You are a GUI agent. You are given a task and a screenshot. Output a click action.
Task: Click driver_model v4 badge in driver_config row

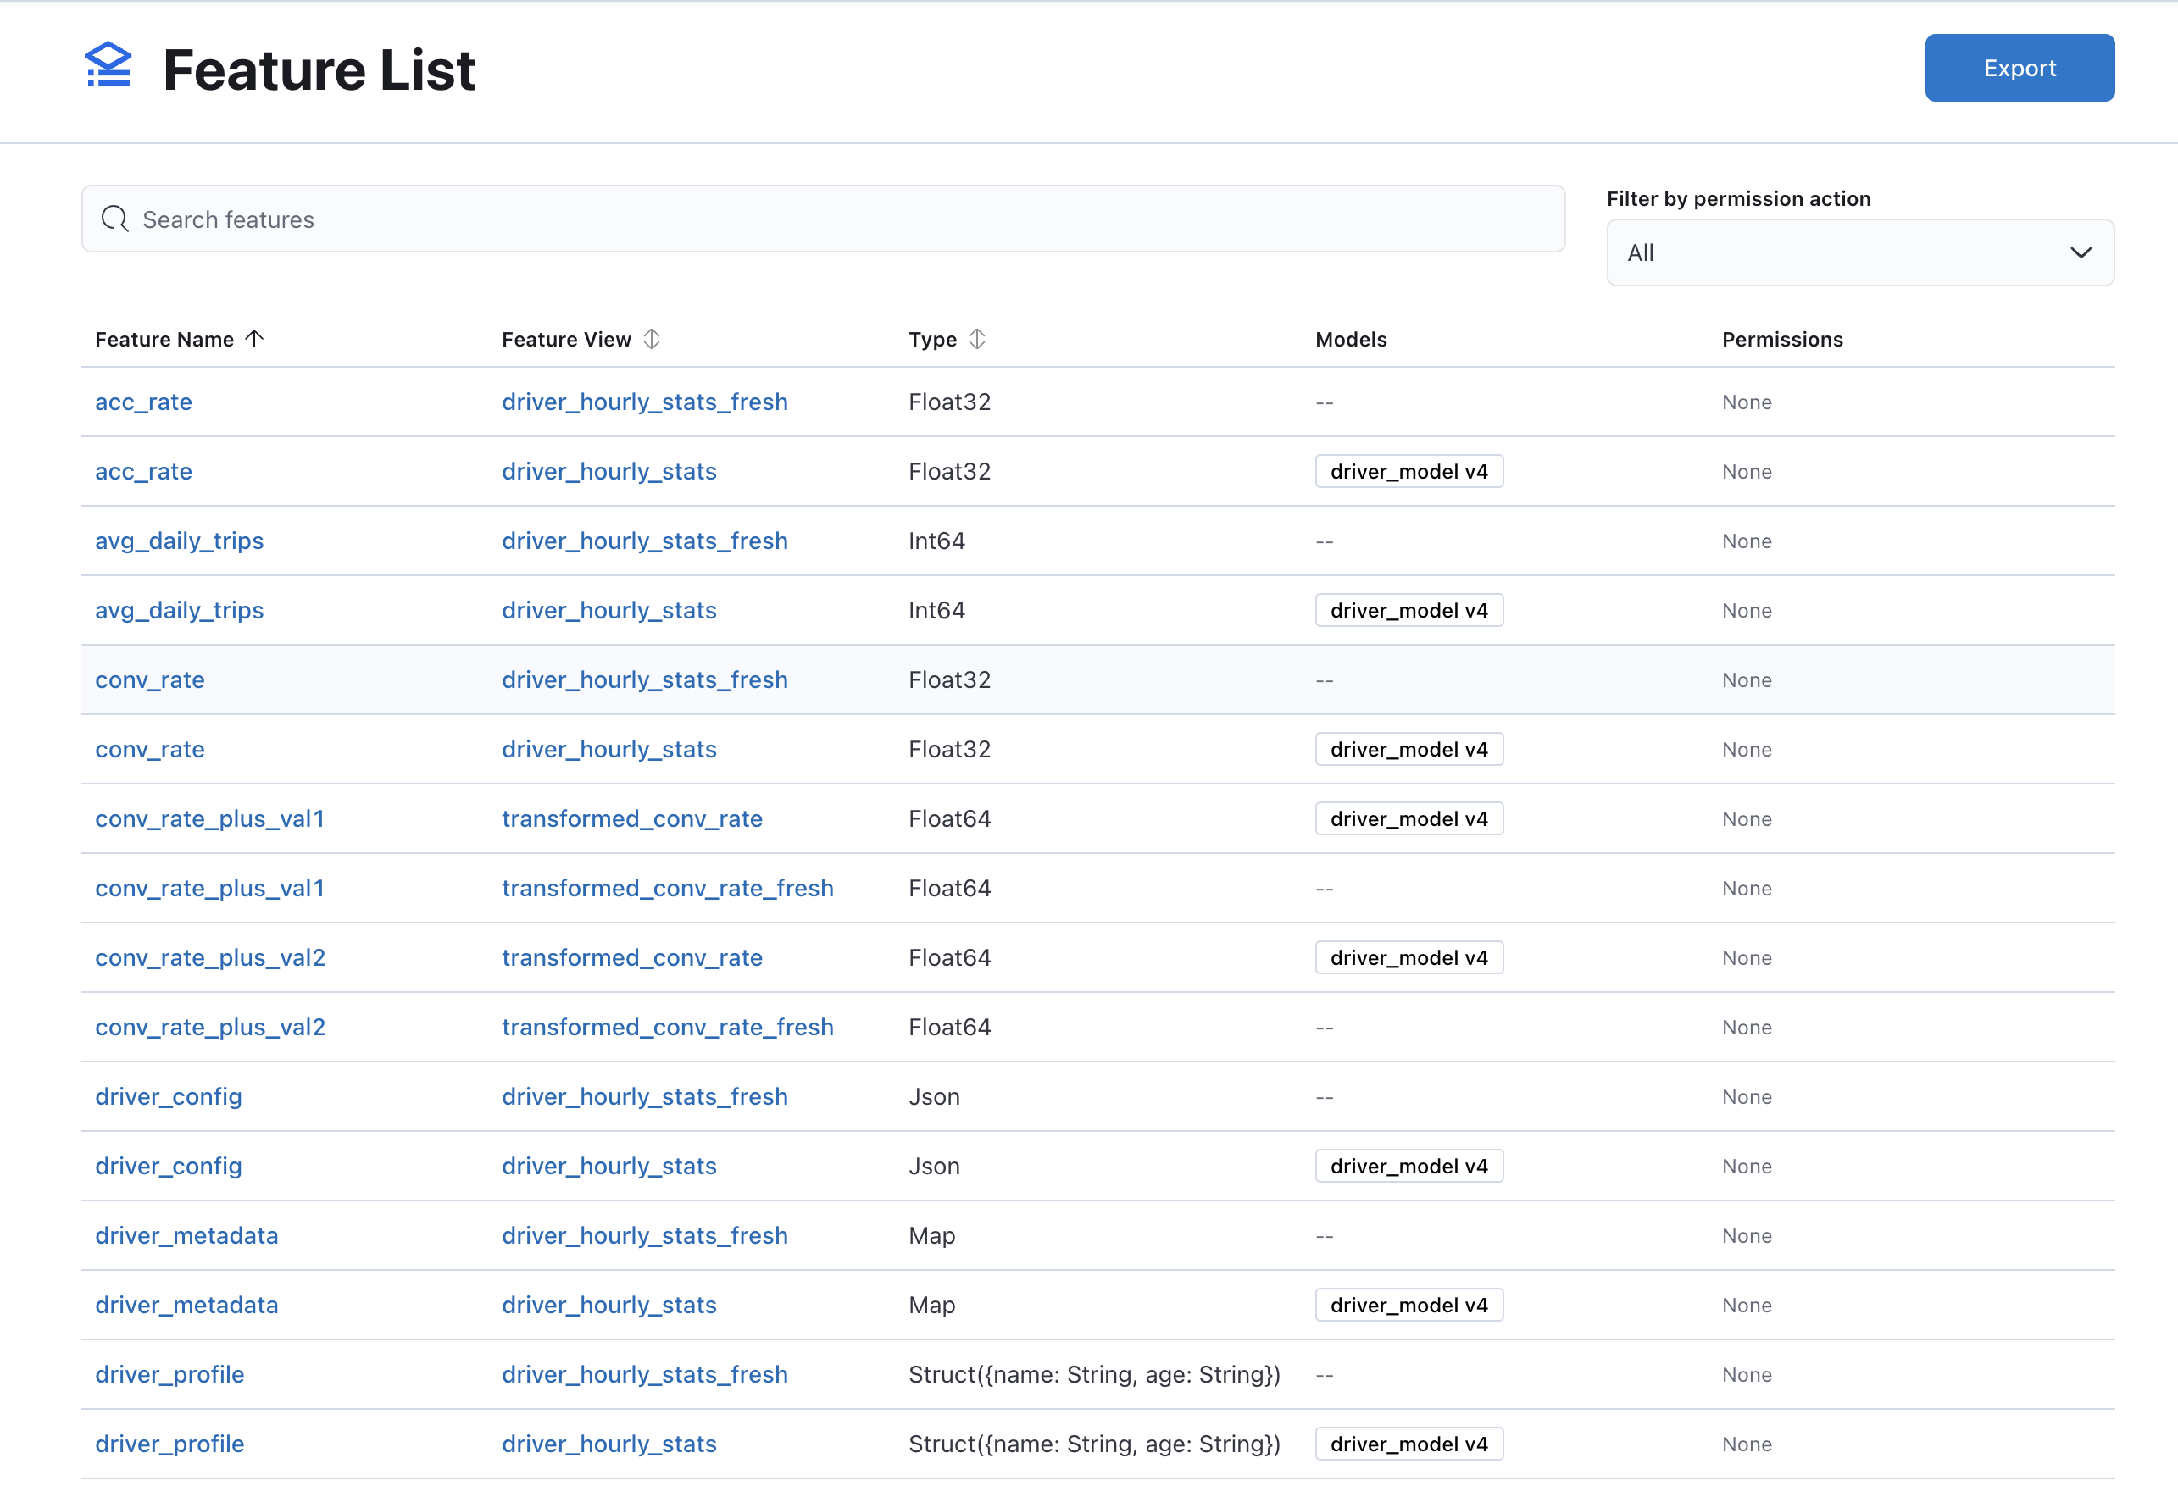point(1408,1166)
